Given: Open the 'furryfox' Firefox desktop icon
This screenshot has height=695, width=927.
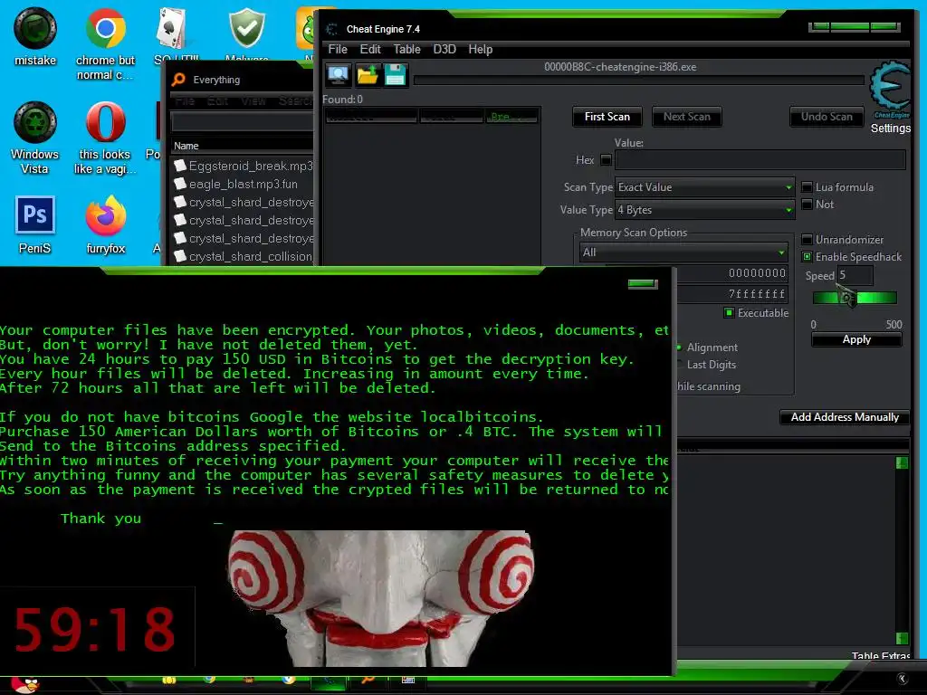Looking at the screenshot, I should tap(105, 224).
